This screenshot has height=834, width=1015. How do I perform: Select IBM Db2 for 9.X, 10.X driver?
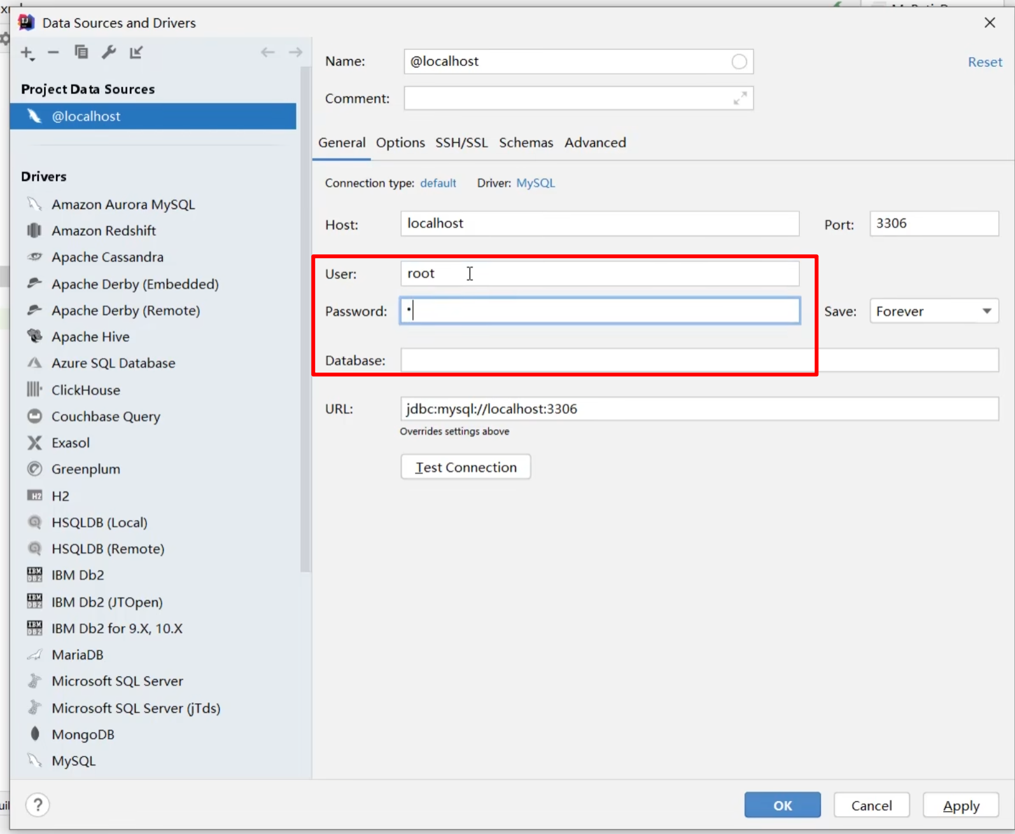pyautogui.click(x=117, y=629)
